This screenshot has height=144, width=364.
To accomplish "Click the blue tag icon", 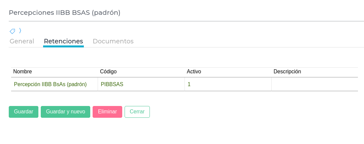I will point(12,31).
